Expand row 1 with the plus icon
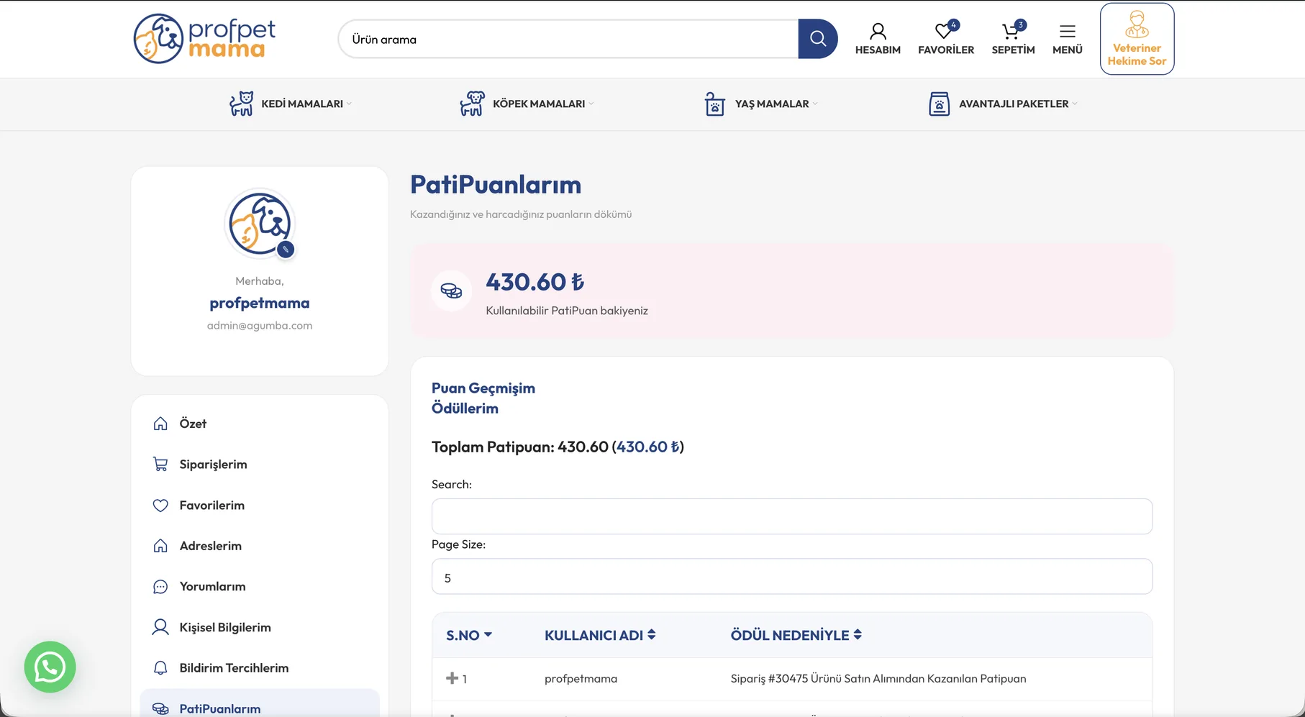Image resolution: width=1305 pixels, height=717 pixels. (453, 678)
